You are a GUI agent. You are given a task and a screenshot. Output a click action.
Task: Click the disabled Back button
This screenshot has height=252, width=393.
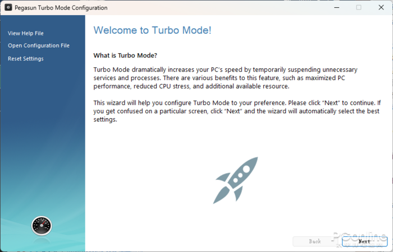[x=315, y=241]
